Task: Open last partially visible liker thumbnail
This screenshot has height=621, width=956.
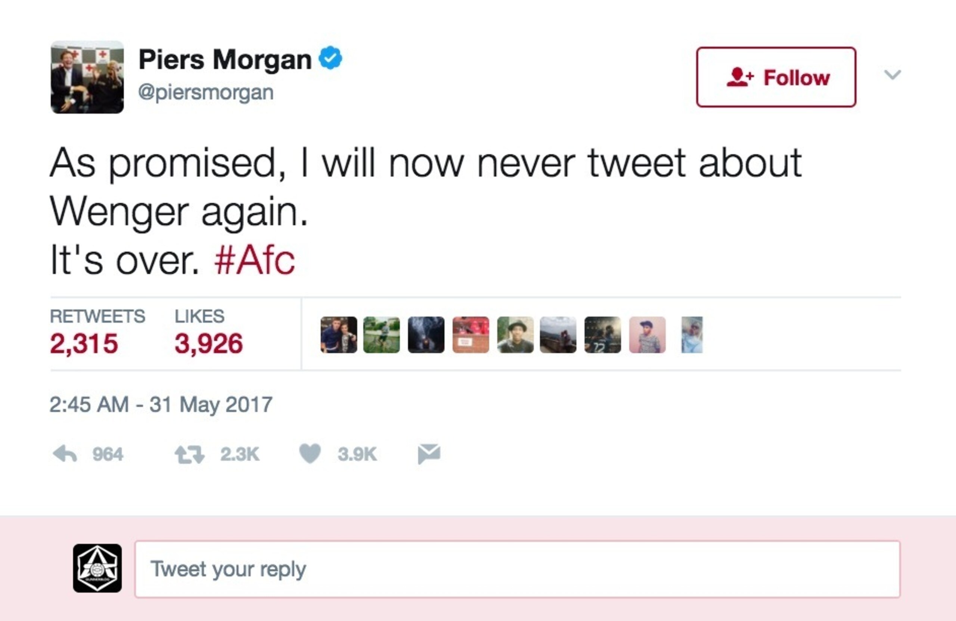Action: [692, 335]
